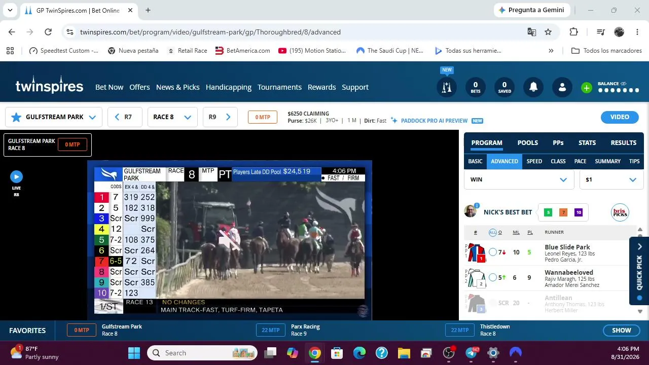Open the Bets counter circle
The height and width of the screenshot is (365, 649).
(475, 87)
